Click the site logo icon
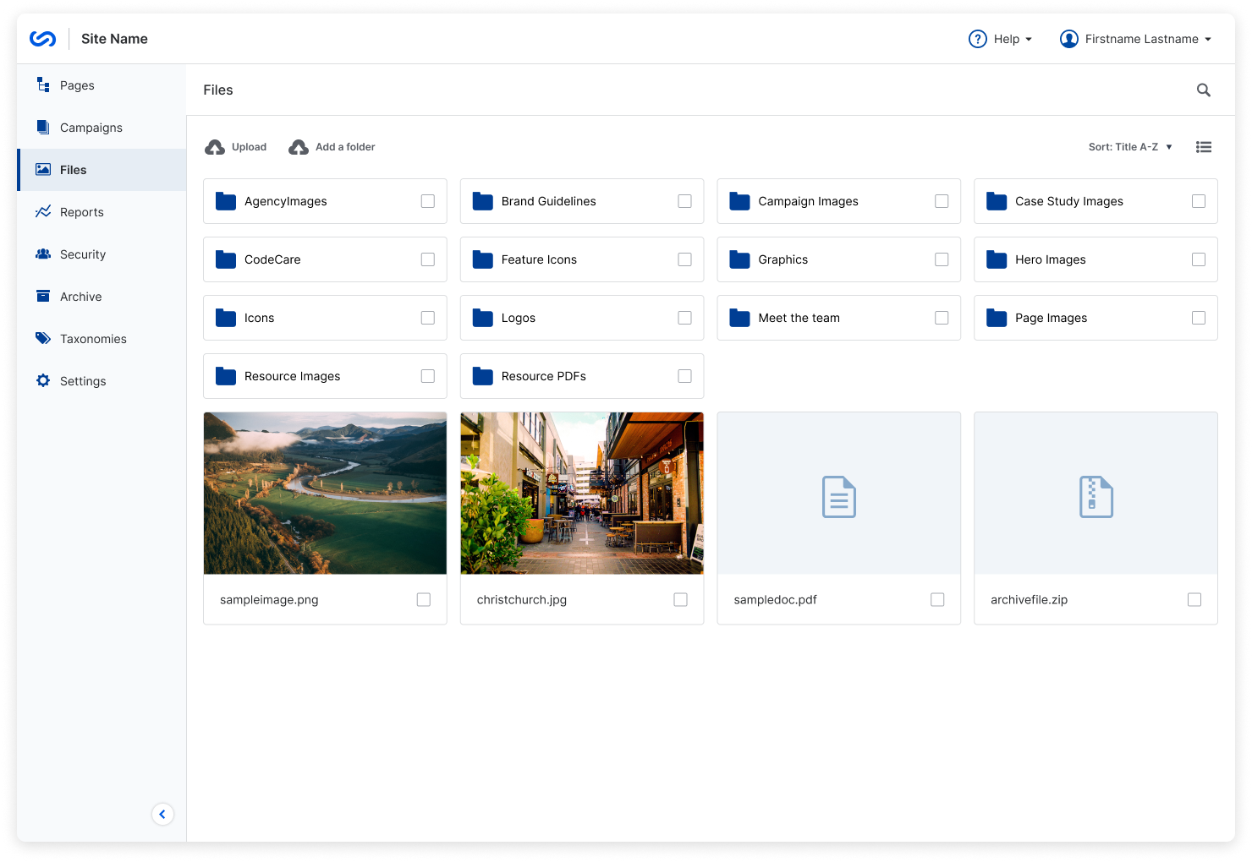The image size is (1252, 862). 43,39
